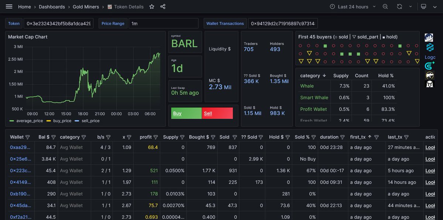The height and width of the screenshot is (220, 443).
Task: Filter the Wallet column
Action: [27, 137]
